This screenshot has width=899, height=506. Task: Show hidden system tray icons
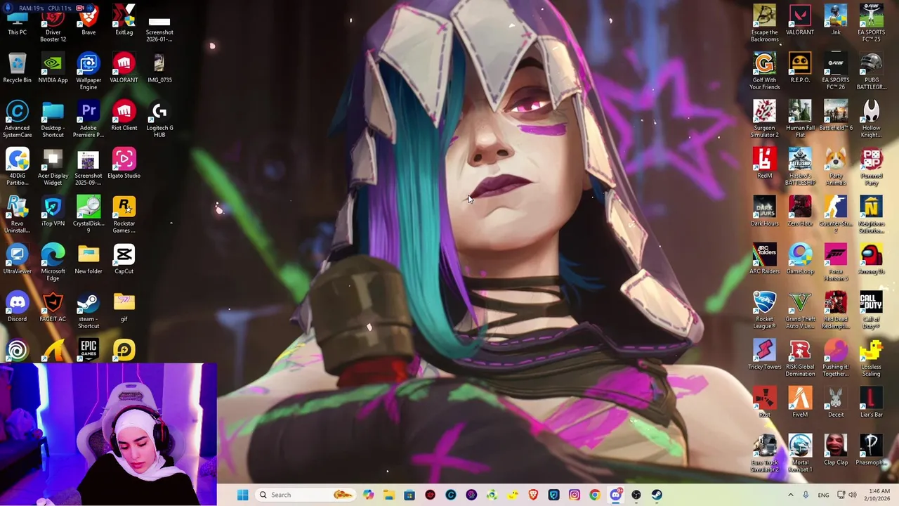(x=790, y=495)
